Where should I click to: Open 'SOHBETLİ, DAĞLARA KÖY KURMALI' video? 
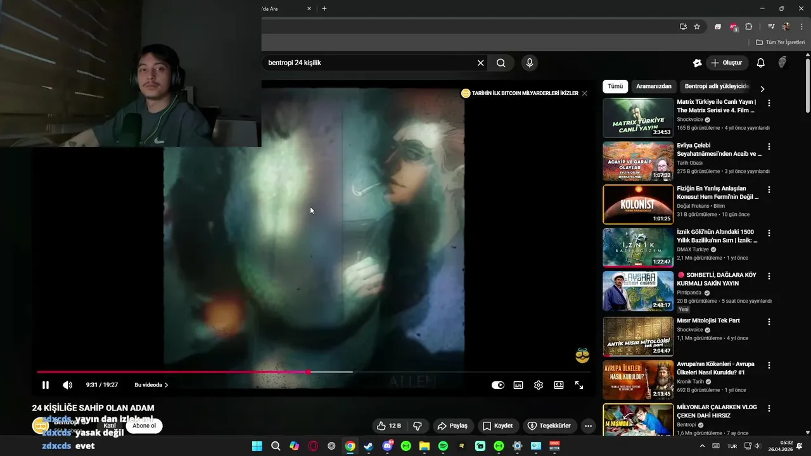tap(717, 279)
